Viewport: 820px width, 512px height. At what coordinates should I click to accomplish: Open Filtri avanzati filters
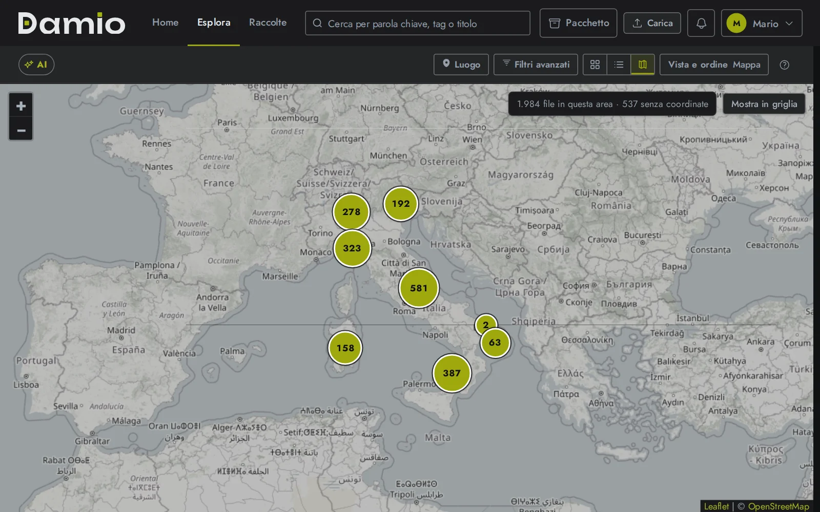click(x=536, y=65)
